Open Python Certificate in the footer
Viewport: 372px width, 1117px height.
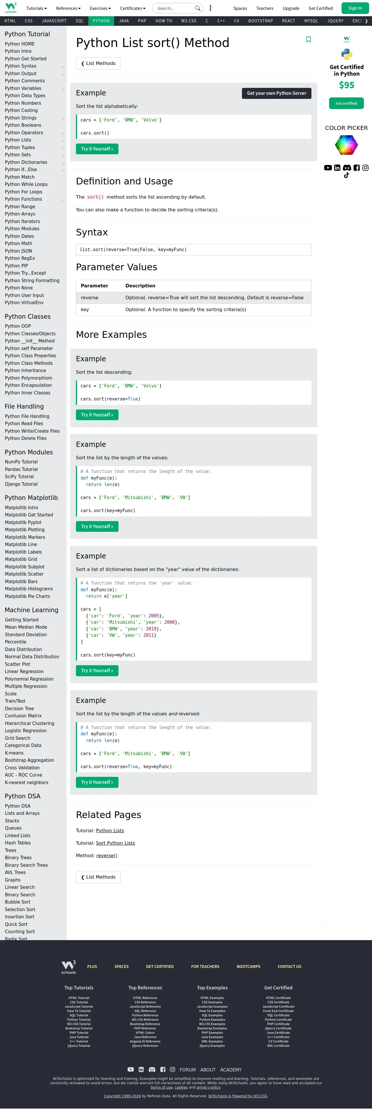coord(278,1020)
